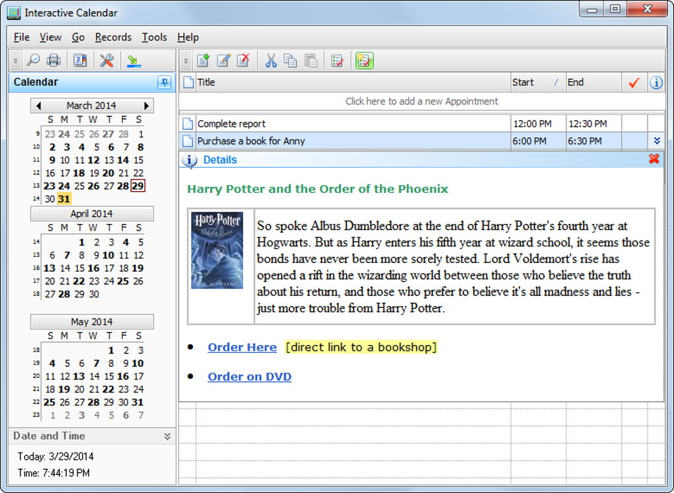This screenshot has width=674, height=493.
Task: Click the 6:30 PM end time cell
Action: [x=593, y=141]
